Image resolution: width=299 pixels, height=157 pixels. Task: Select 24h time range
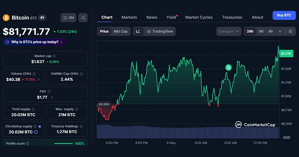point(250,32)
